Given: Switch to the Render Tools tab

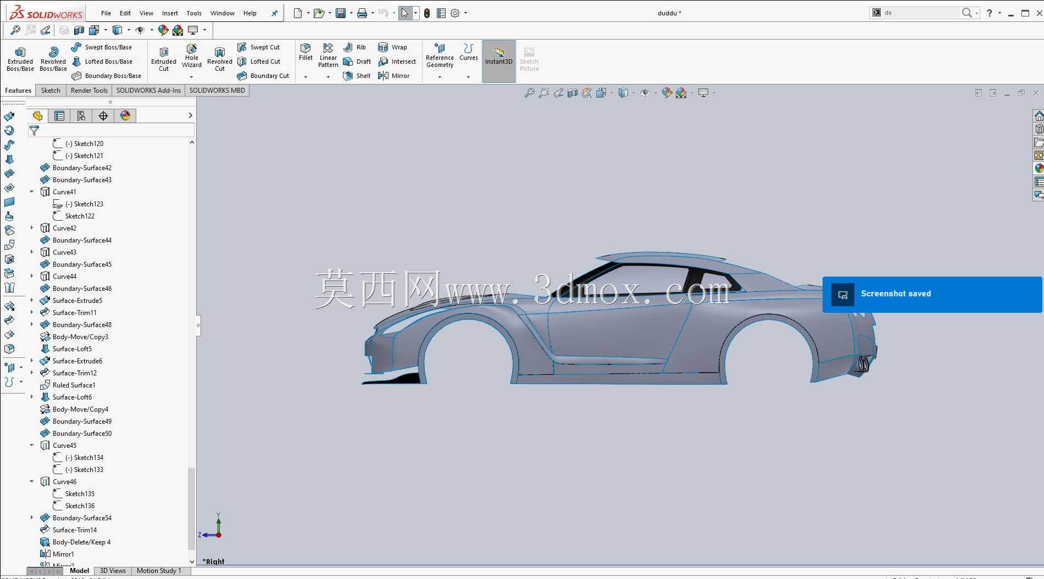Looking at the screenshot, I should tap(89, 91).
